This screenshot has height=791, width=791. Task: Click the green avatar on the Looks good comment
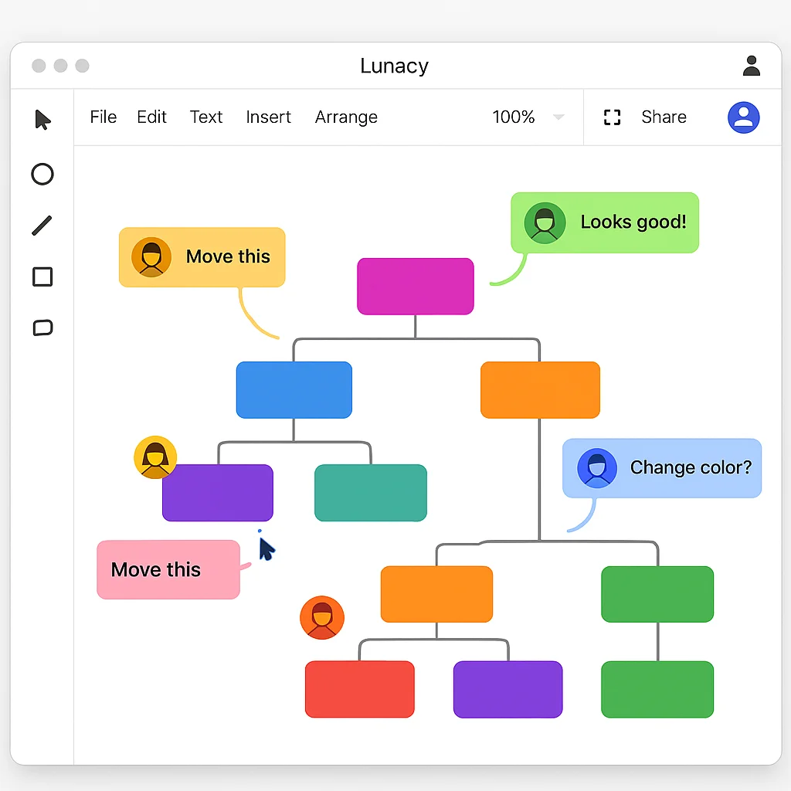coord(545,222)
